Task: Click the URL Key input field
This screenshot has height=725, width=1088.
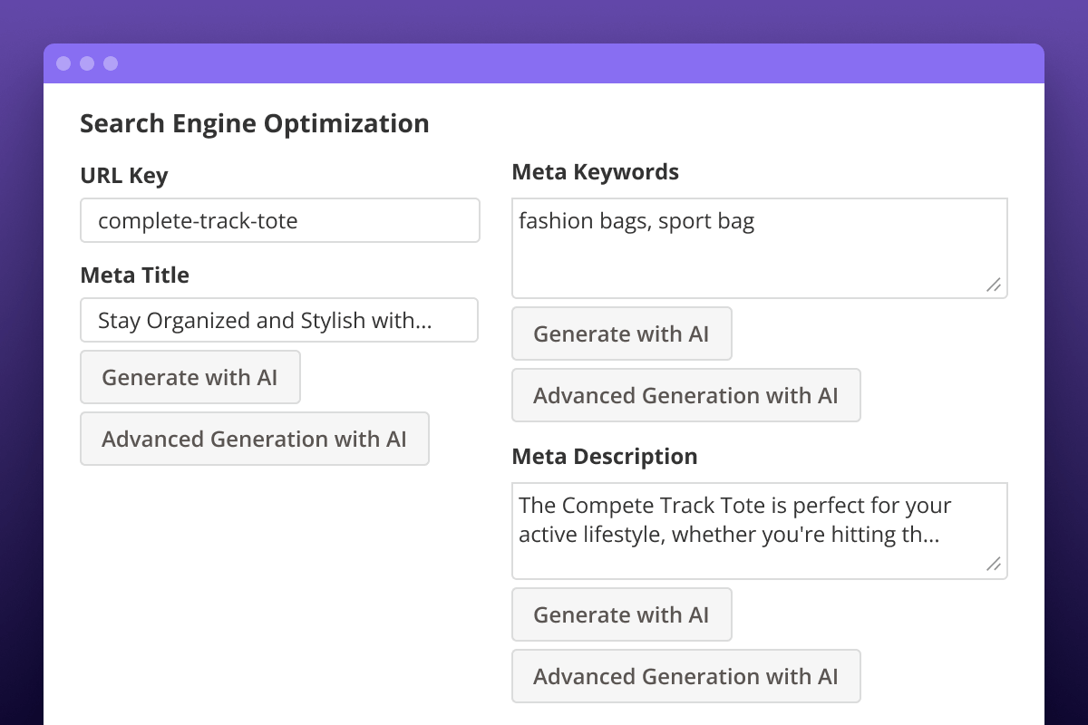Action: (x=279, y=221)
